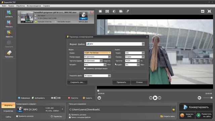The height and width of the screenshot is (121, 215).
Task: Browse output folder with folder icon
Action: tap(174, 110)
